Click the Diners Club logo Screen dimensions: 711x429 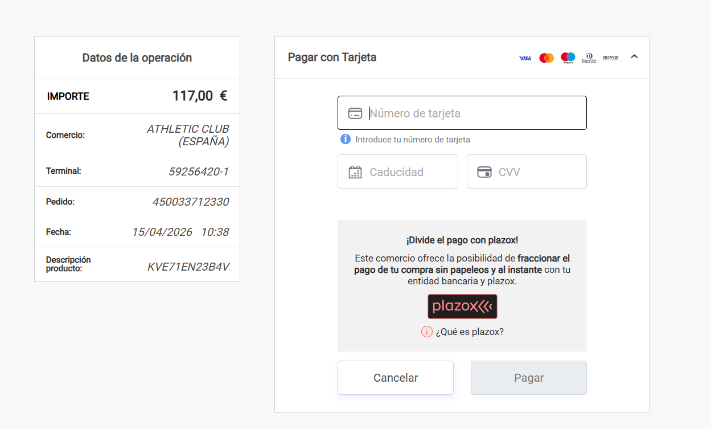pyautogui.click(x=589, y=58)
